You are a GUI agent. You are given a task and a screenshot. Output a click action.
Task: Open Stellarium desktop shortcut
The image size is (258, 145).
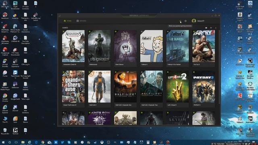pos(15,85)
